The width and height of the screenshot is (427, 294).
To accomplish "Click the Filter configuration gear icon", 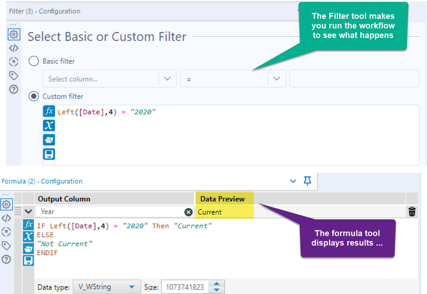I will [x=14, y=35].
